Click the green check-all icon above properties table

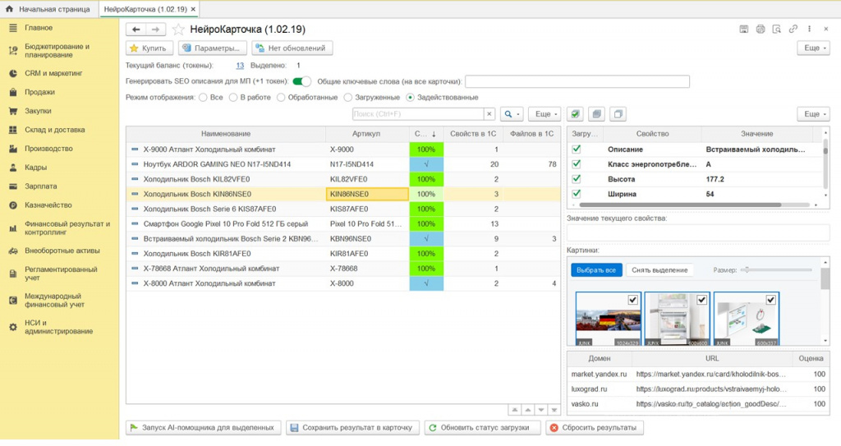point(576,114)
